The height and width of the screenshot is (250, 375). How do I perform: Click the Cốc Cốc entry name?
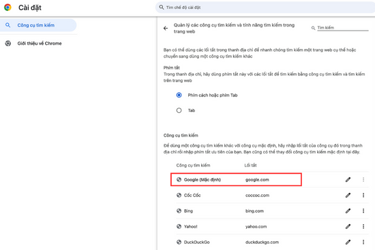[192, 195]
